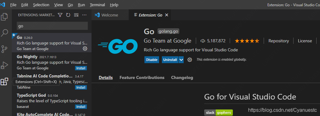The image size is (320, 116).
Task: Switch to Changelog tab
Action: click(182, 77)
